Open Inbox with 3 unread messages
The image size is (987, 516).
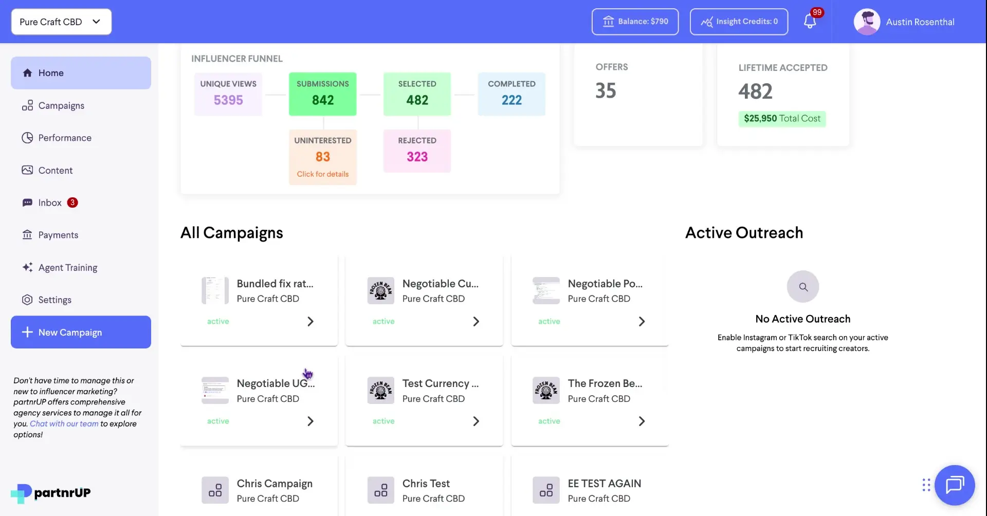pos(50,202)
